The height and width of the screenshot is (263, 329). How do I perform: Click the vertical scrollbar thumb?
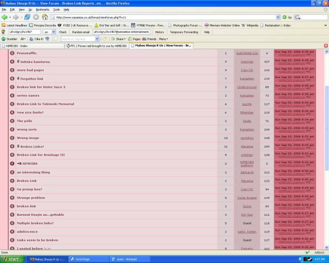326,128
